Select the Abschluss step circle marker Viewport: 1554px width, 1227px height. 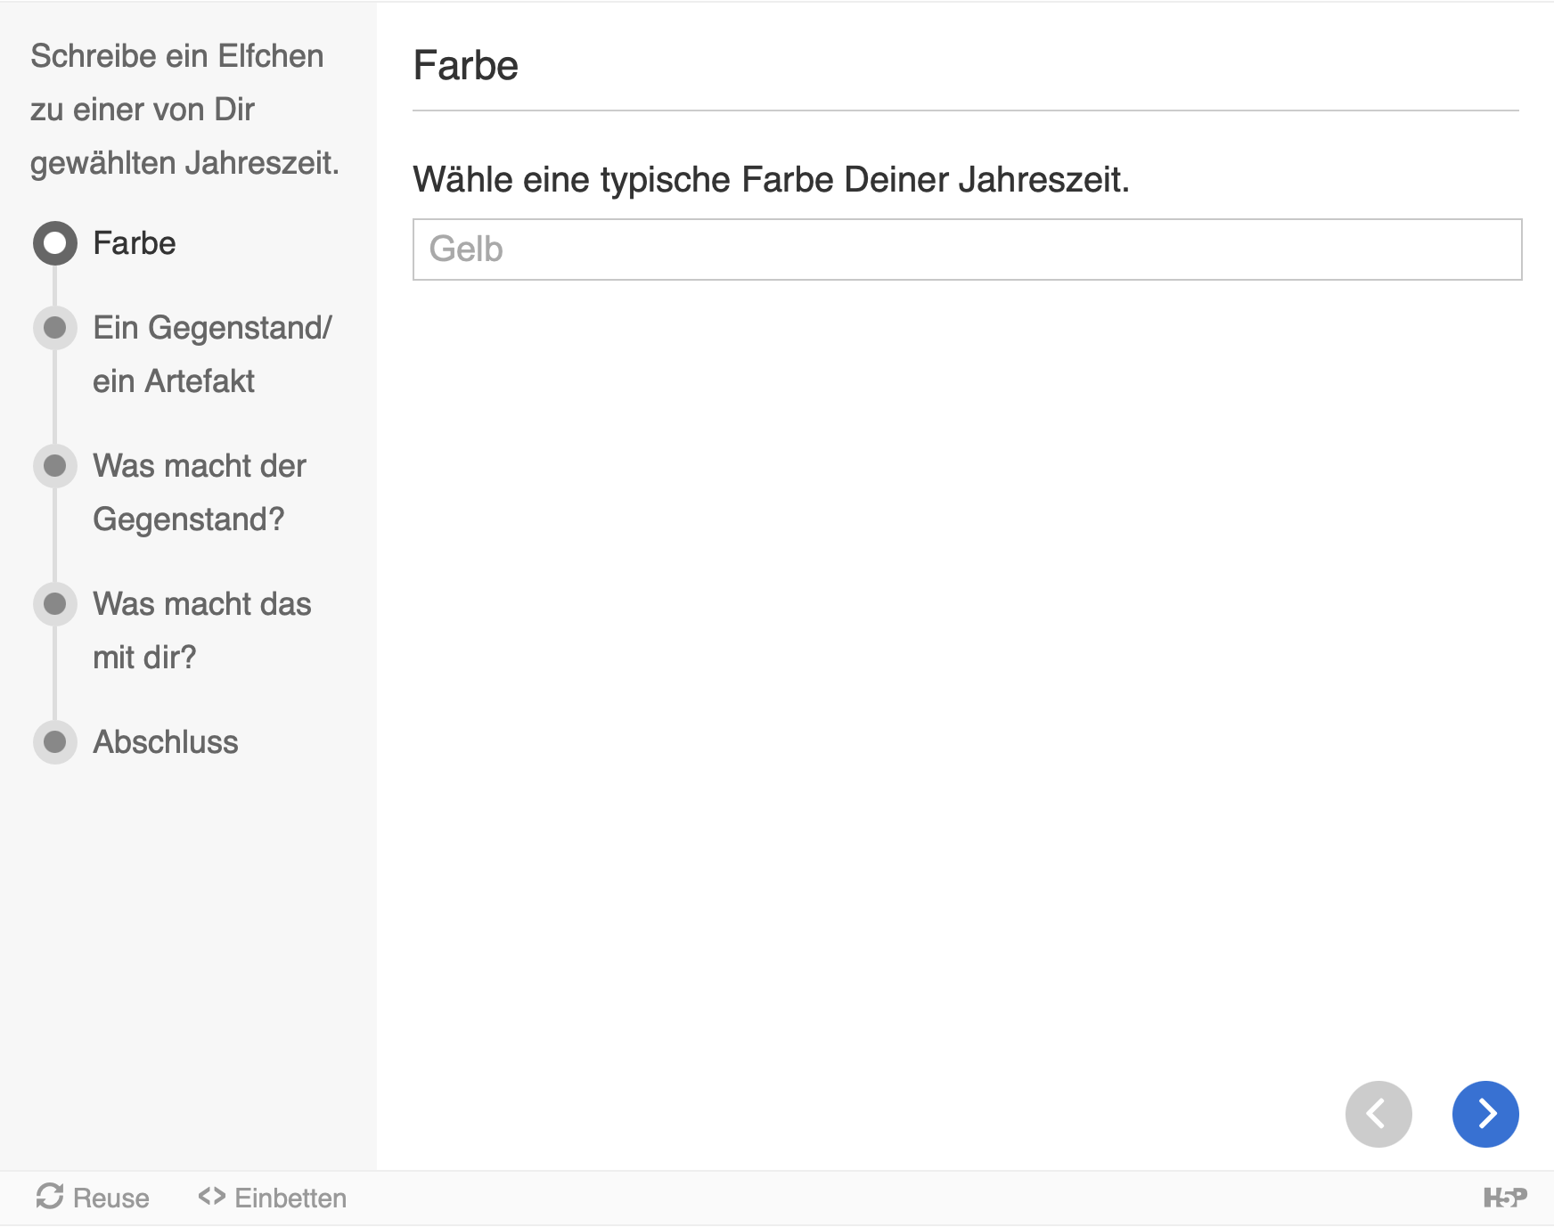pos(55,742)
